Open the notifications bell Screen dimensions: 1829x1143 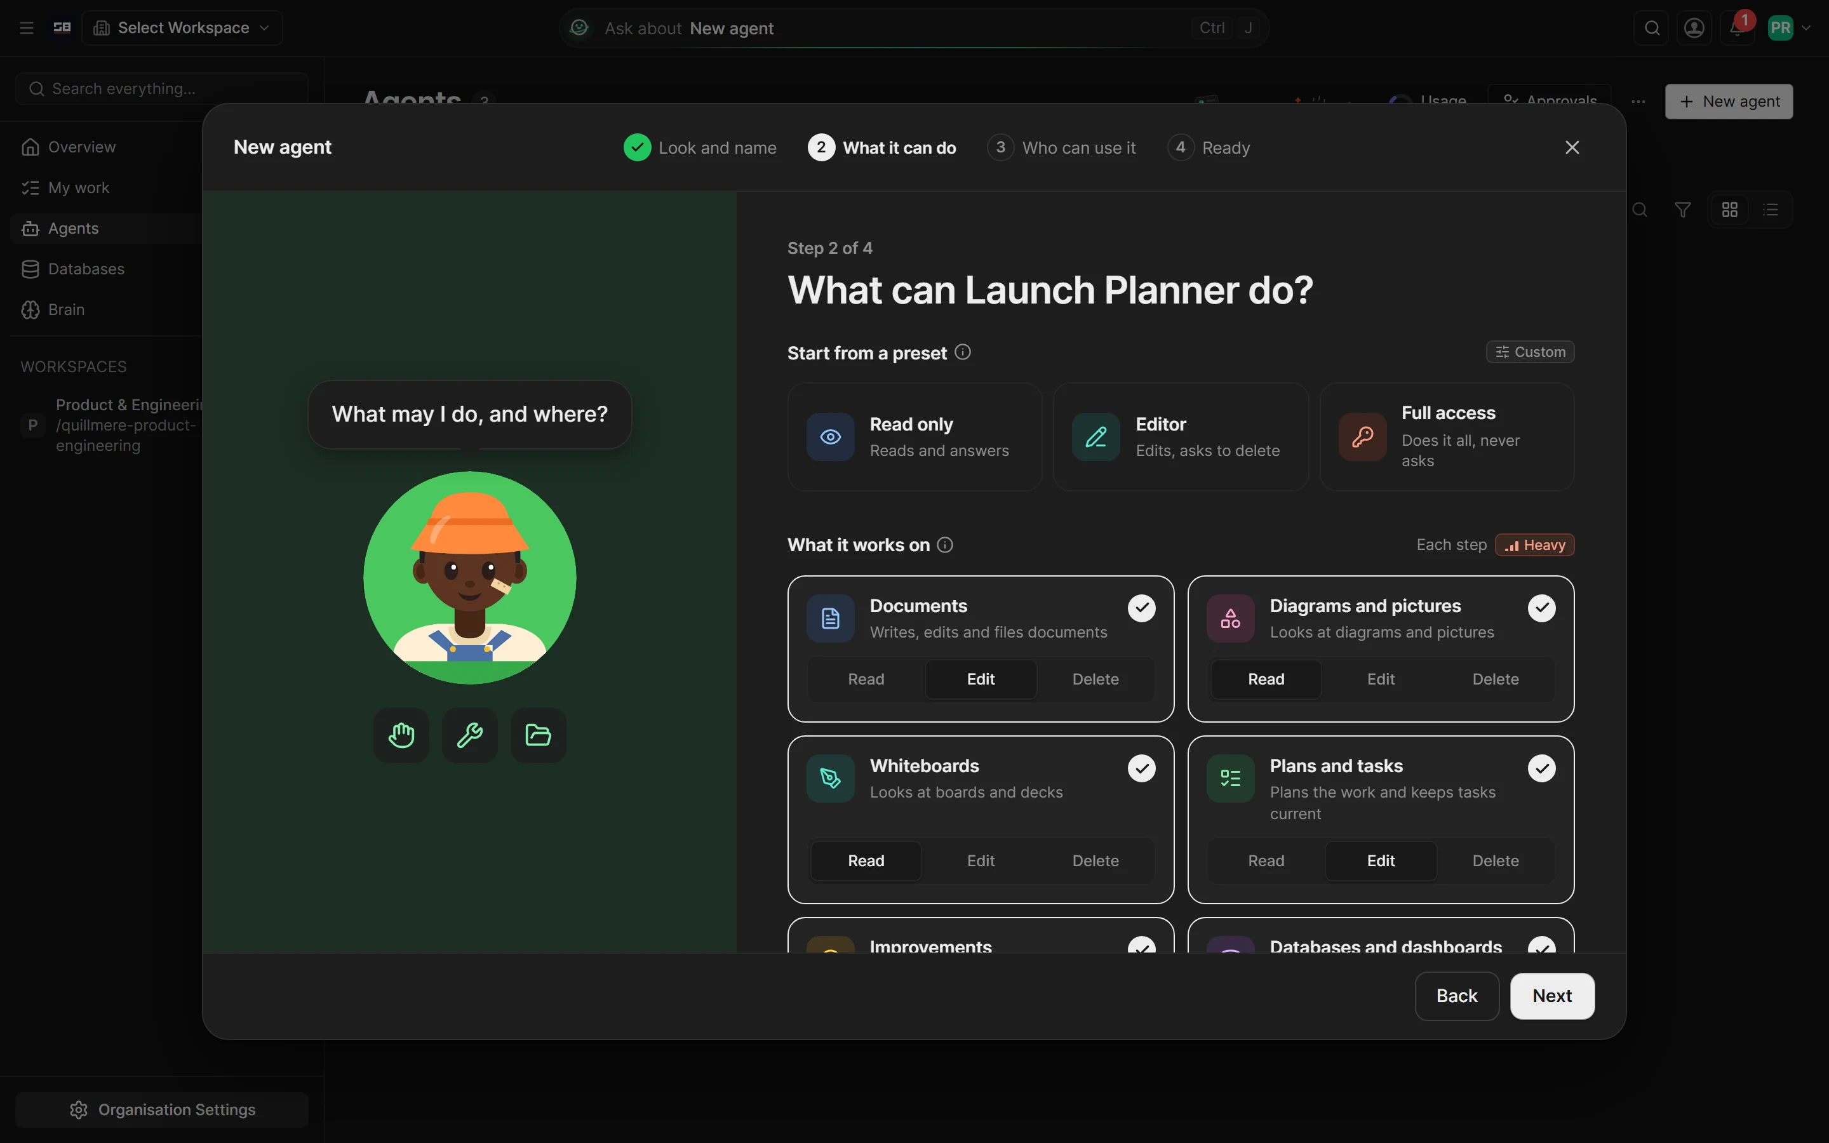click(x=1737, y=28)
